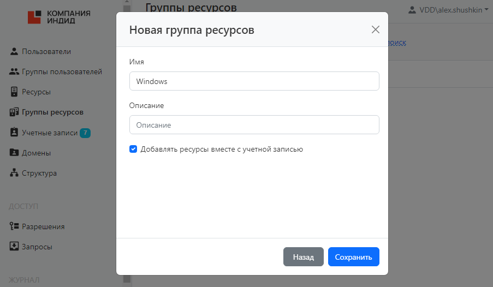Click the User groups people icon
Screen dimensions: 493x287
(14, 72)
